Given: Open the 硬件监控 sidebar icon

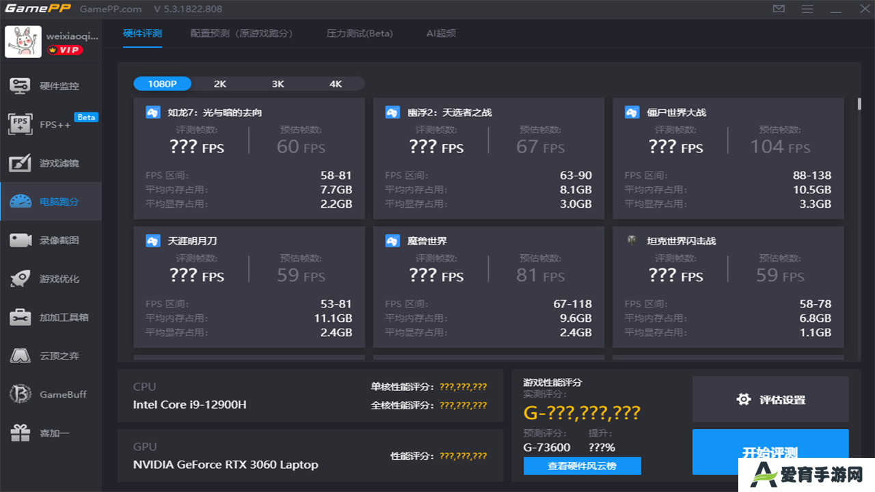Looking at the screenshot, I should [x=19, y=85].
